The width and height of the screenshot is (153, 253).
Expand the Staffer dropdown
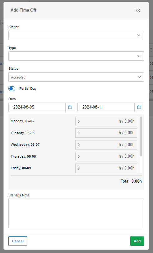pyautogui.click(x=76, y=35)
